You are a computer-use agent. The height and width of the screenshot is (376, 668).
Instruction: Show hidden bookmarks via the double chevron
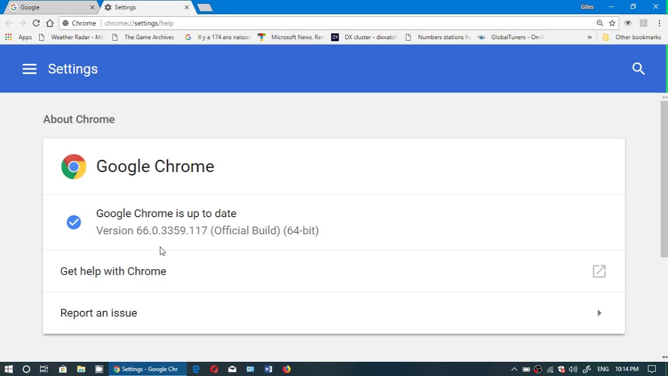coord(589,37)
